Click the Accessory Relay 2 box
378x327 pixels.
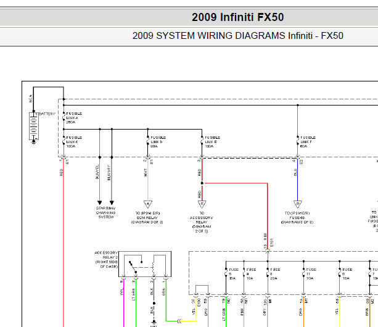(145, 264)
